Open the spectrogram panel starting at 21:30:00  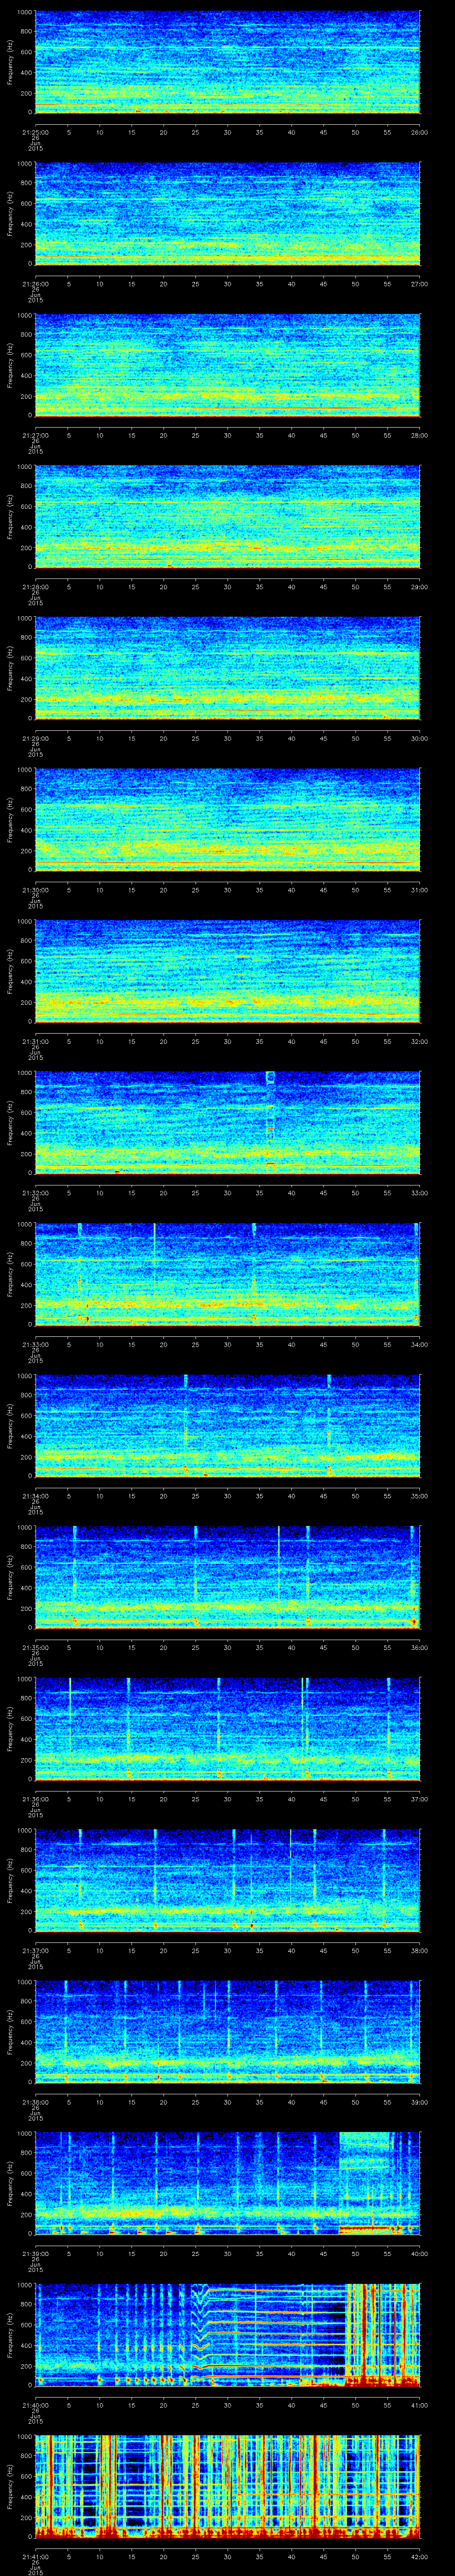[x=228, y=819]
